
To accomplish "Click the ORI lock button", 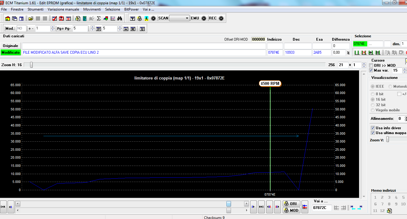I will click(291, 204).
